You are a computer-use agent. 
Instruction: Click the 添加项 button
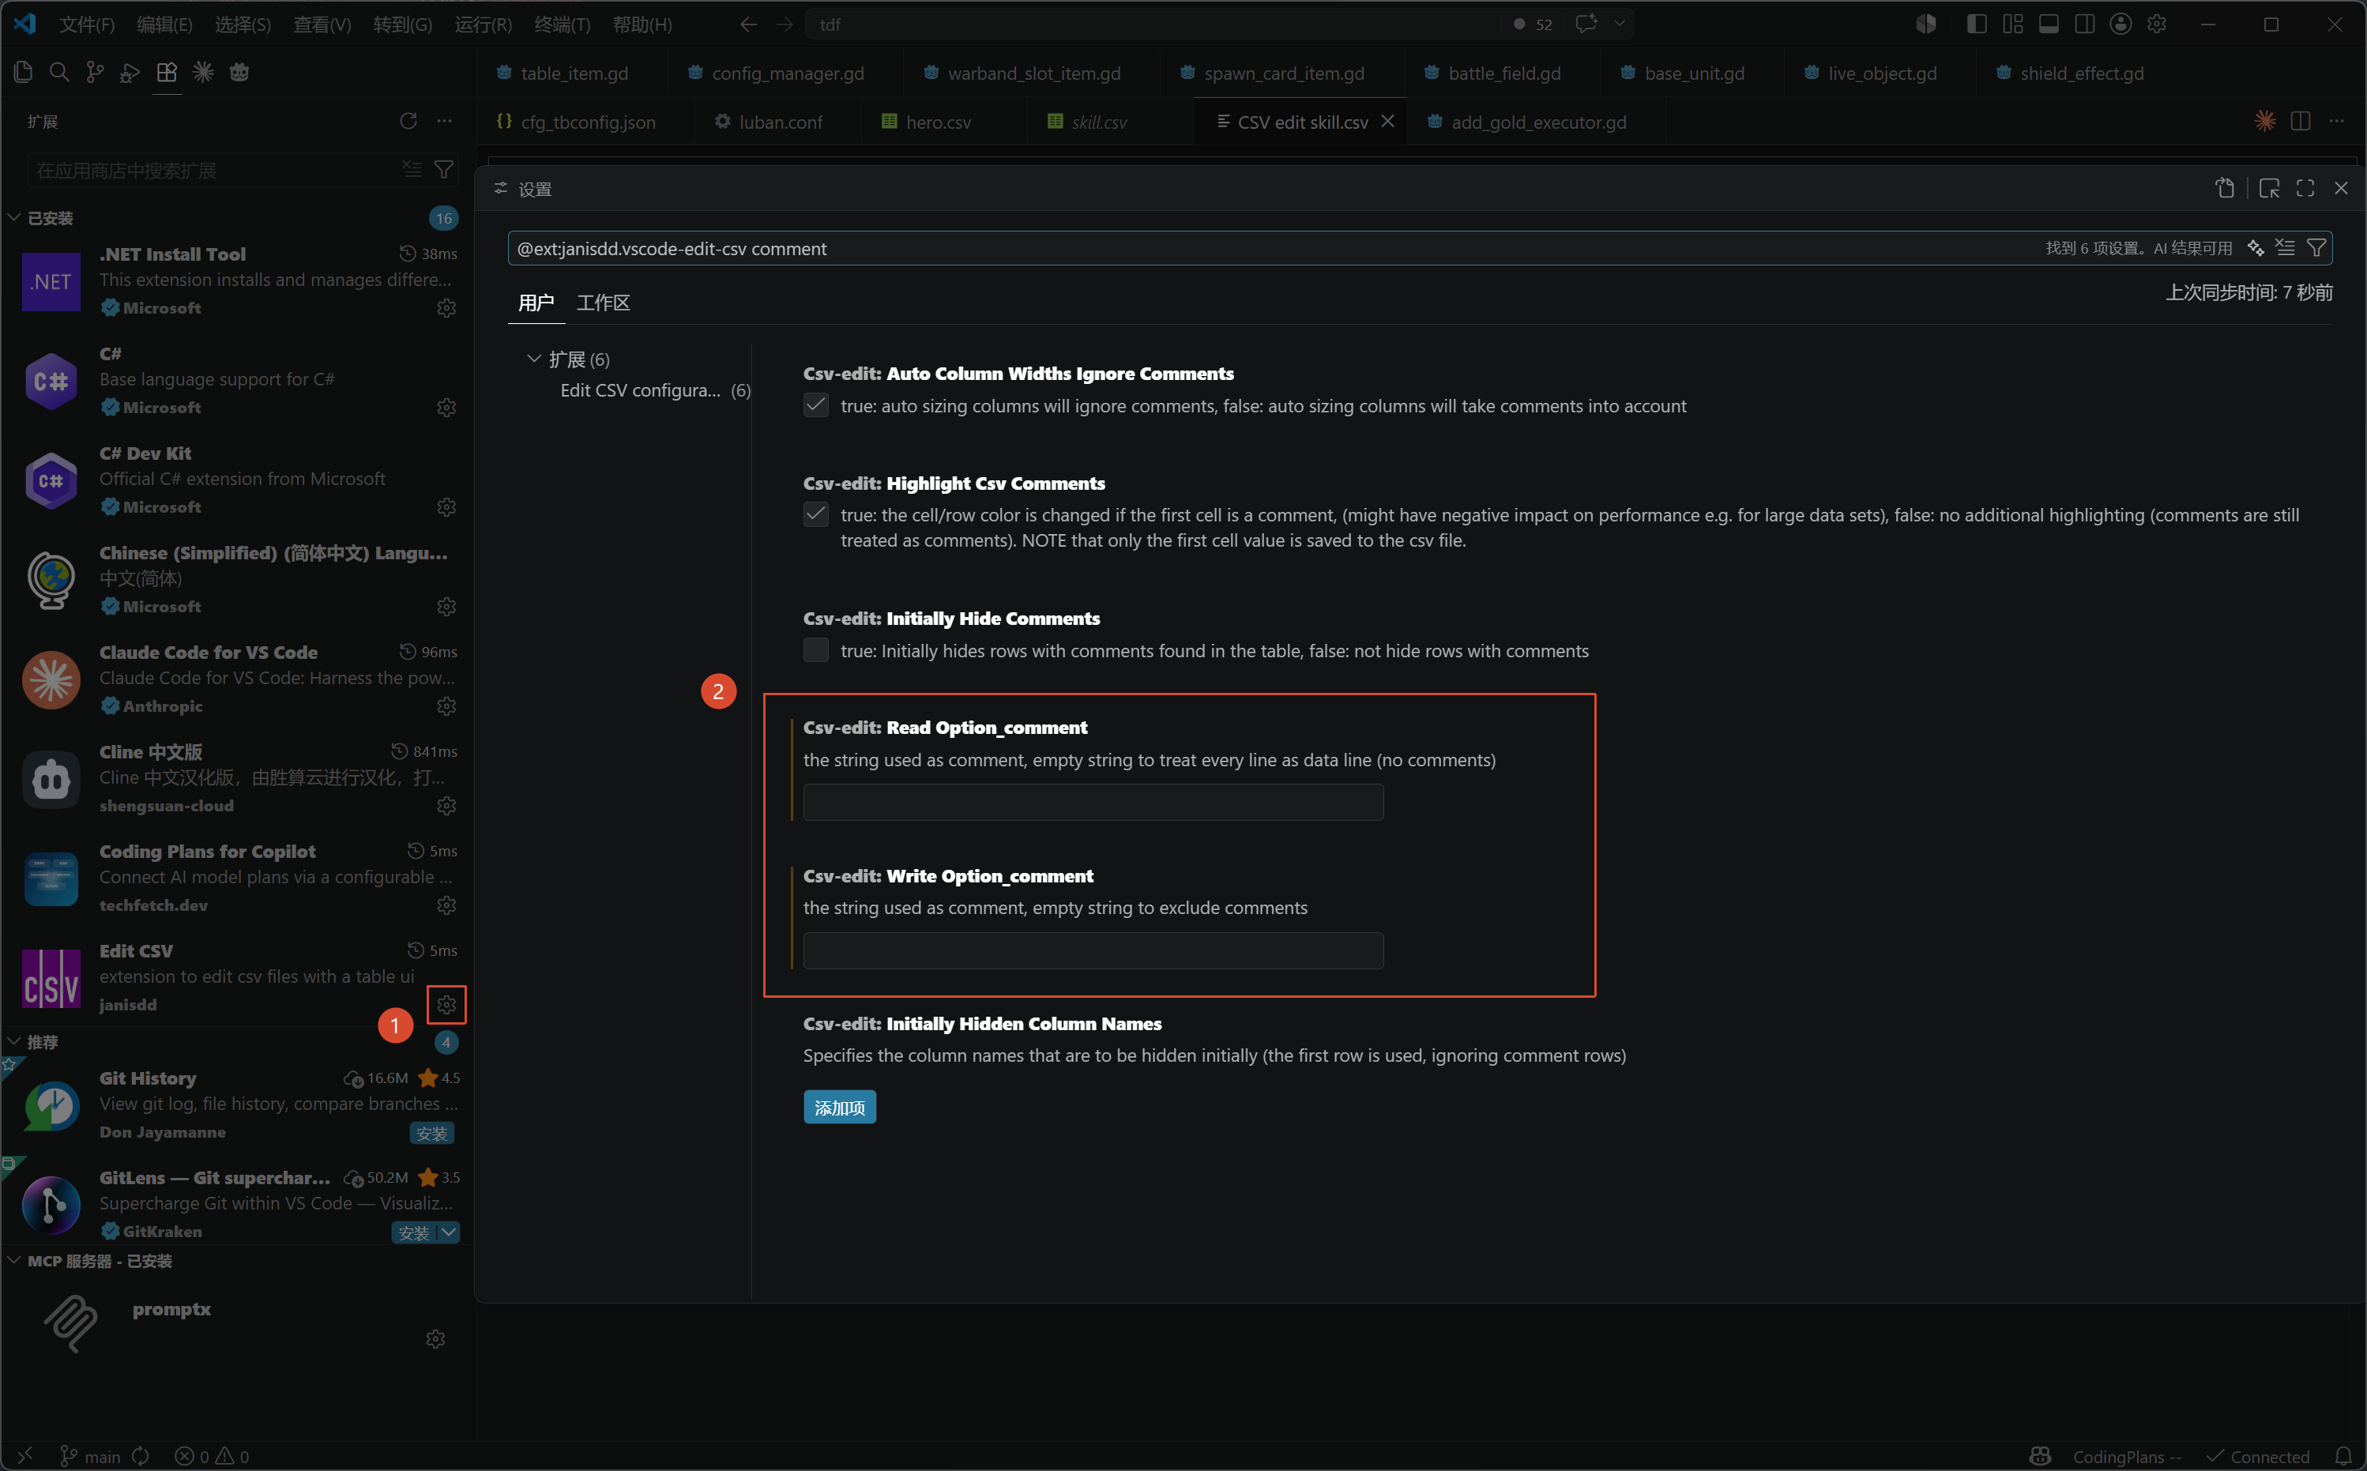(840, 1107)
